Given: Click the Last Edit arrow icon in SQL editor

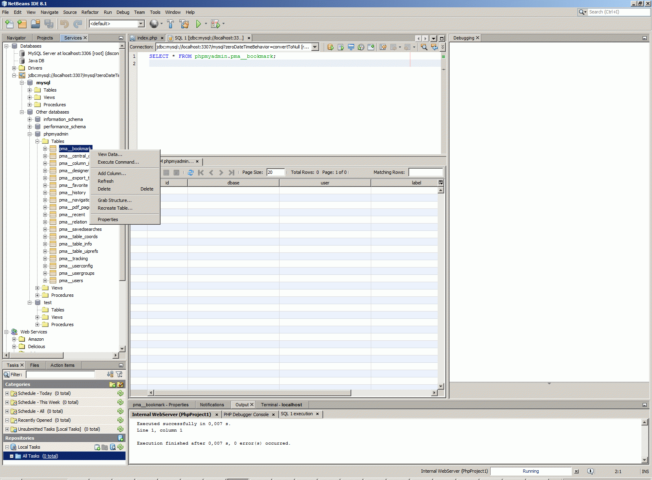Looking at the screenshot, I should click(x=383, y=47).
